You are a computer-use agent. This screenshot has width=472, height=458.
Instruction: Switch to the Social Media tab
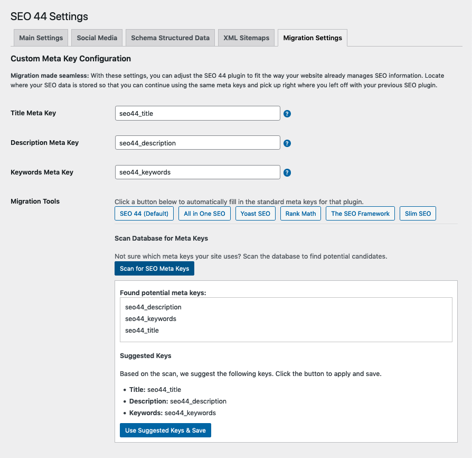[97, 38]
